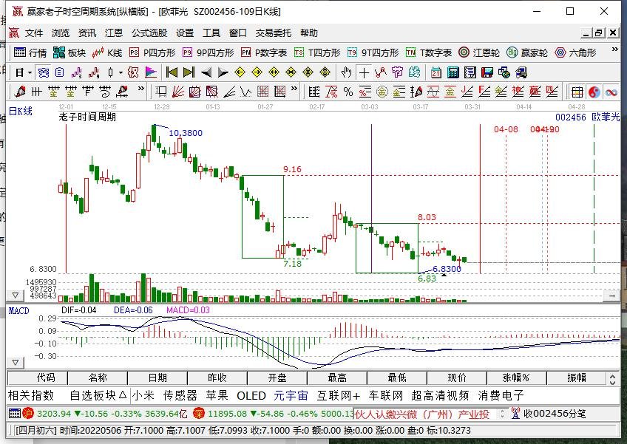
Task: Click the 六角形 hexagon icon
Action: pyautogui.click(x=560, y=52)
